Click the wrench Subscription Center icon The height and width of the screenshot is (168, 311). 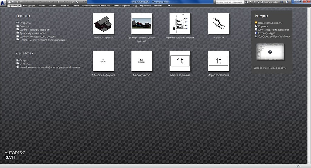pos(251,2)
